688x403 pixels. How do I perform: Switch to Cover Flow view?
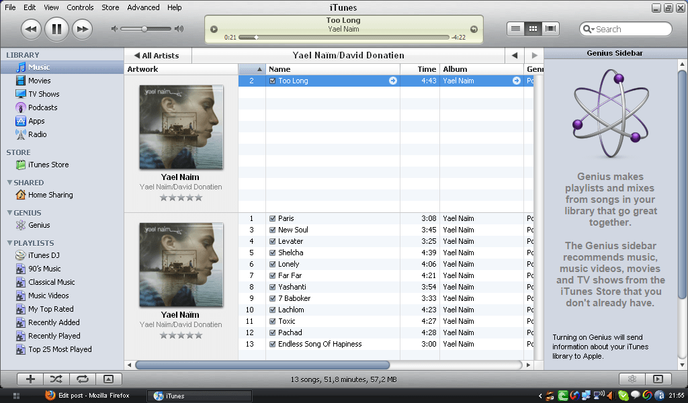(x=549, y=29)
